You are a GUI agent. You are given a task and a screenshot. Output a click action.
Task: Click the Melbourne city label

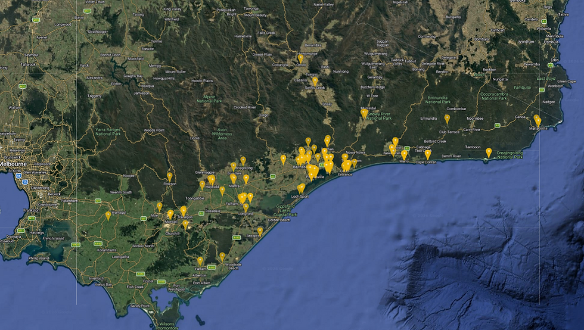click(x=13, y=164)
